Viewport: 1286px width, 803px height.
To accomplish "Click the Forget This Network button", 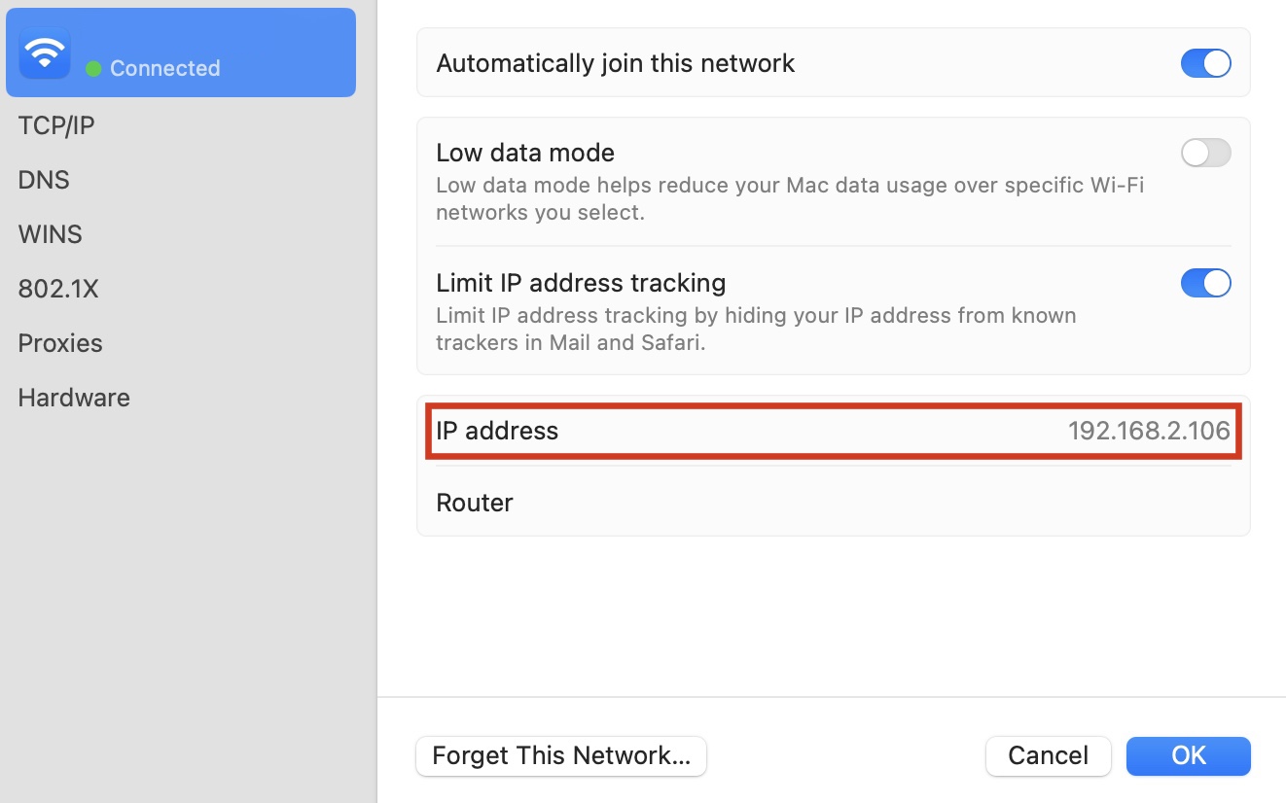I will point(560,755).
